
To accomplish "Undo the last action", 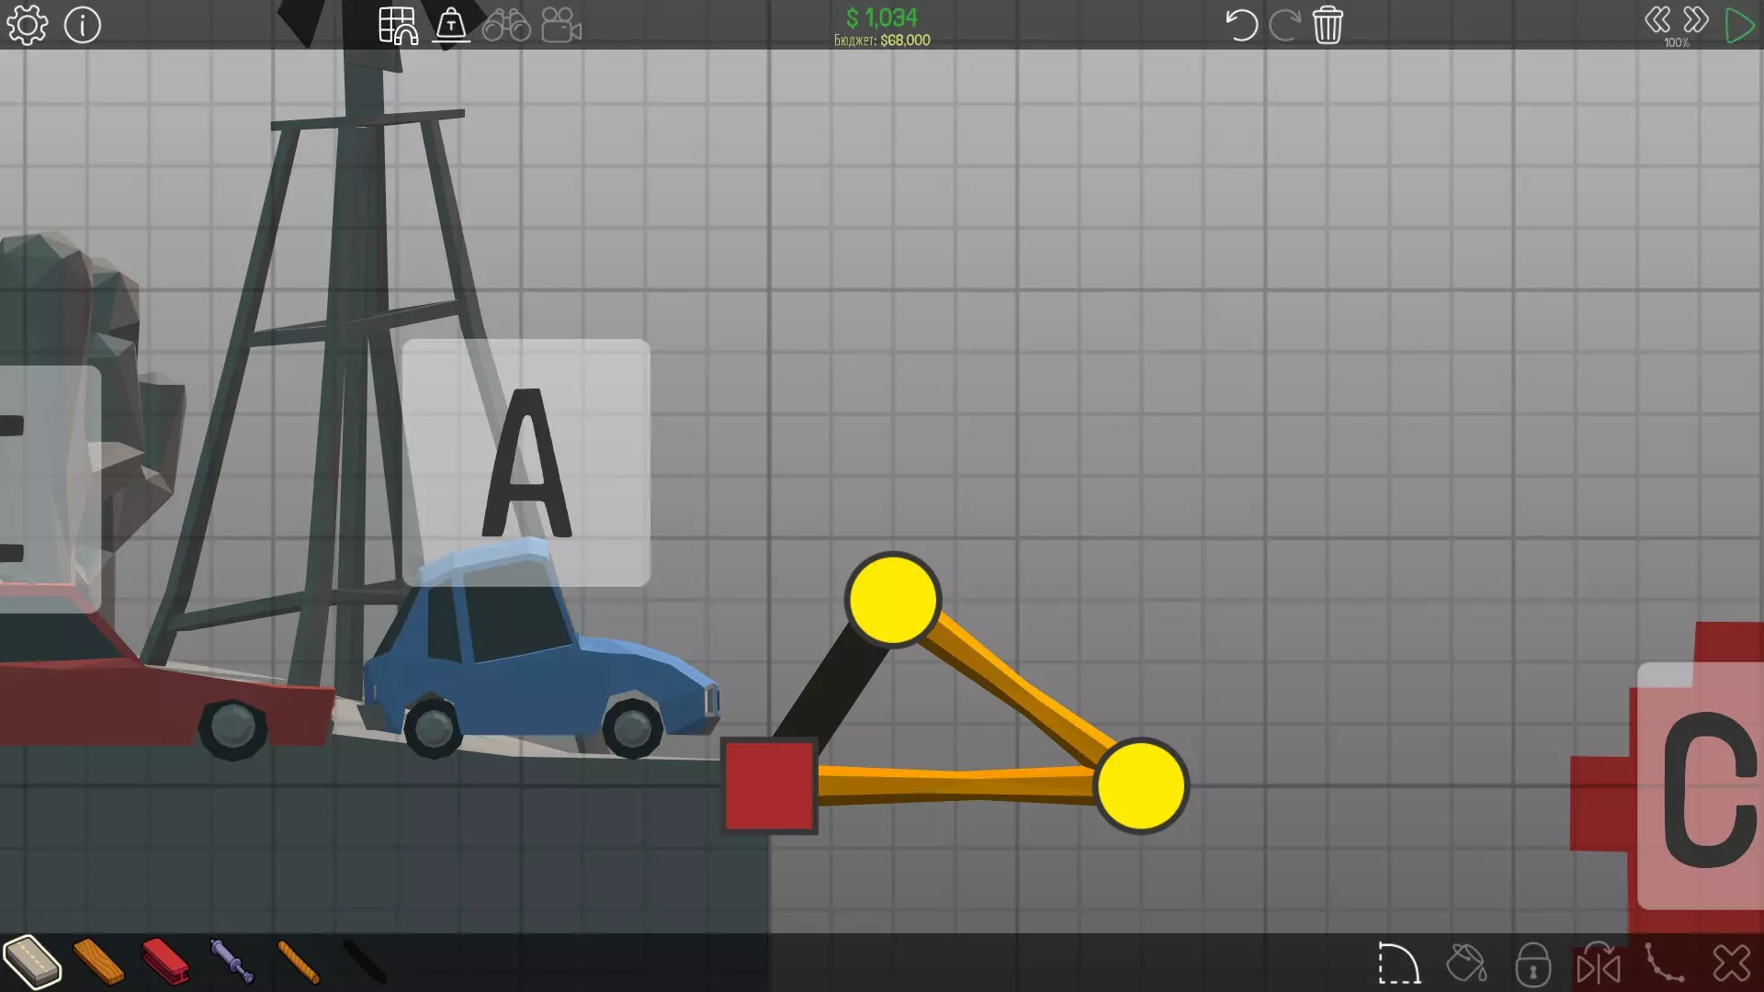I will click(x=1240, y=25).
